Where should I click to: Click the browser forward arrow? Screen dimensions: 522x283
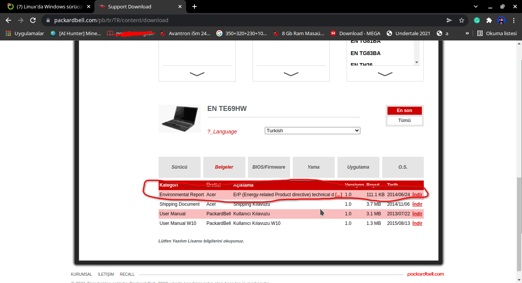pos(21,20)
